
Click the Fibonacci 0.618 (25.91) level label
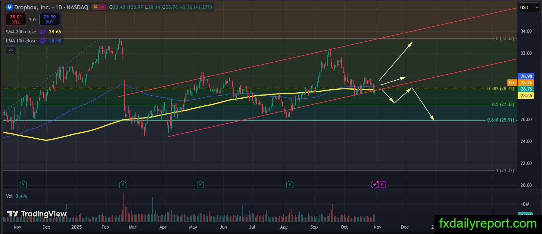501,120
